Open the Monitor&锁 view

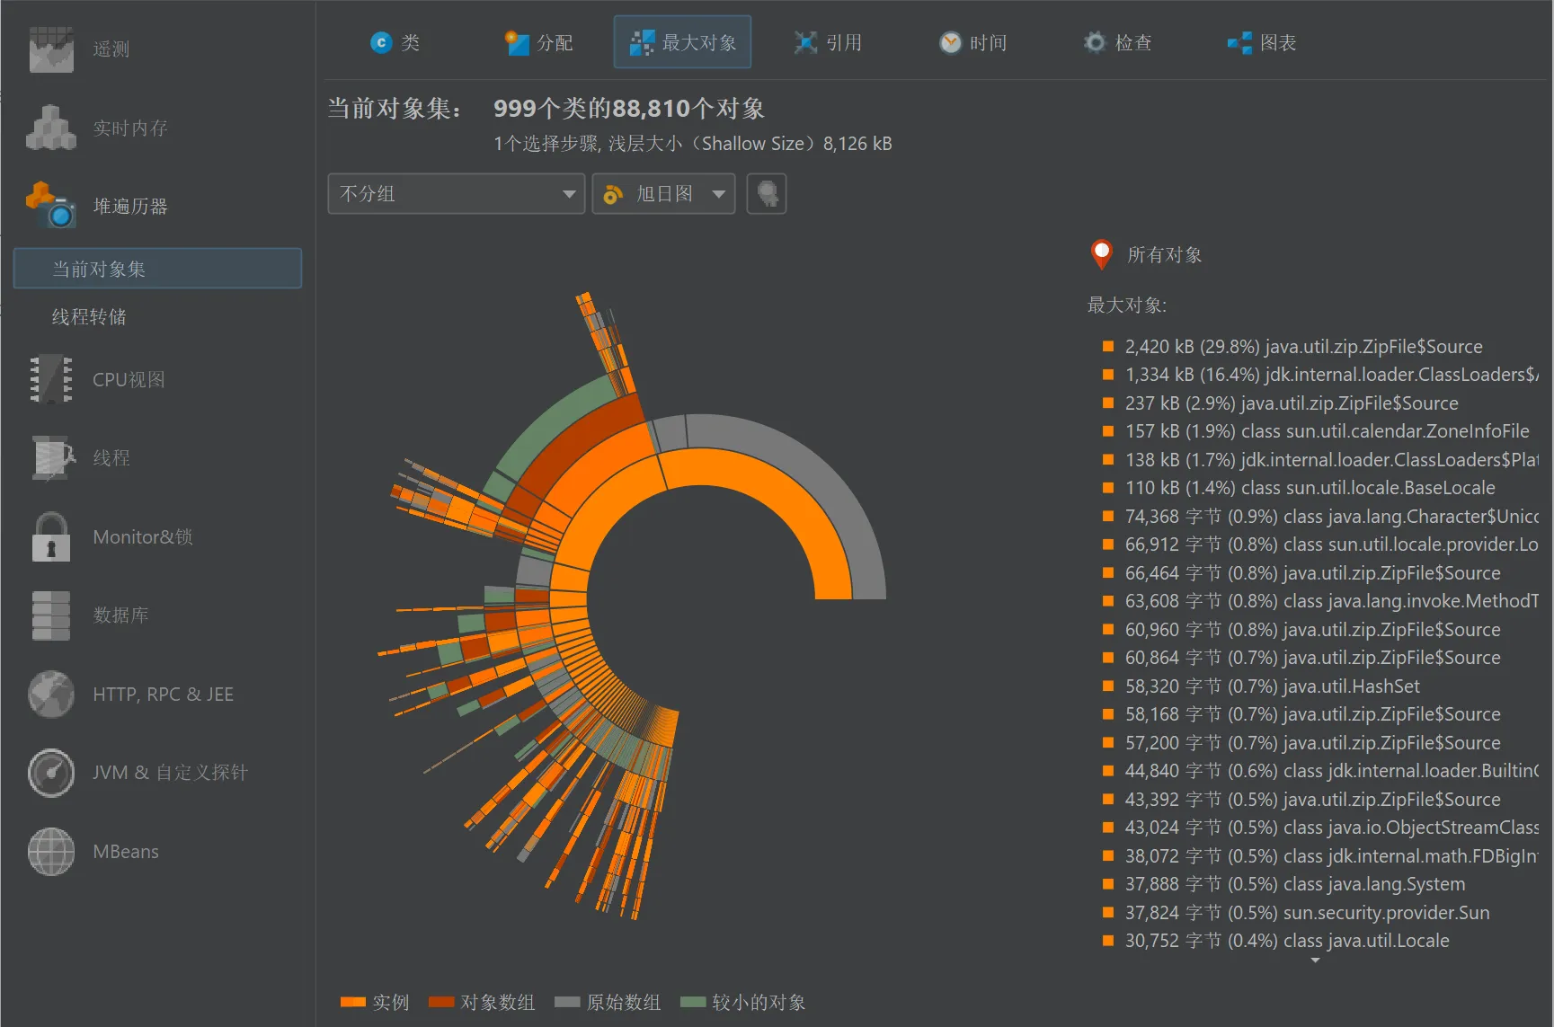[x=142, y=536]
